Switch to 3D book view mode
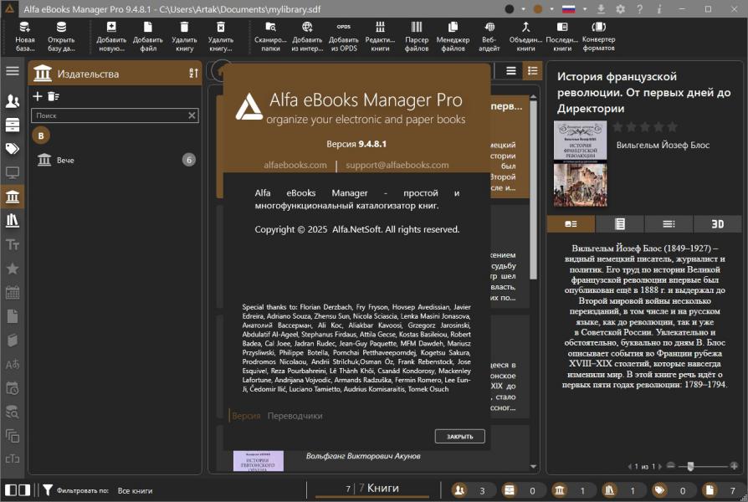748x502 pixels. coord(717,223)
